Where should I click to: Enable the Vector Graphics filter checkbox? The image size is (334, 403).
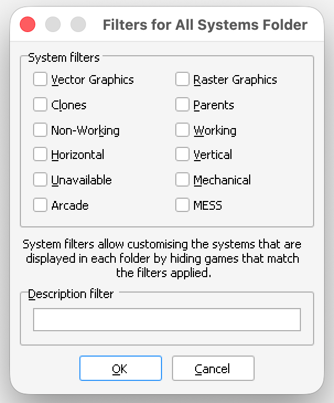[40, 79]
